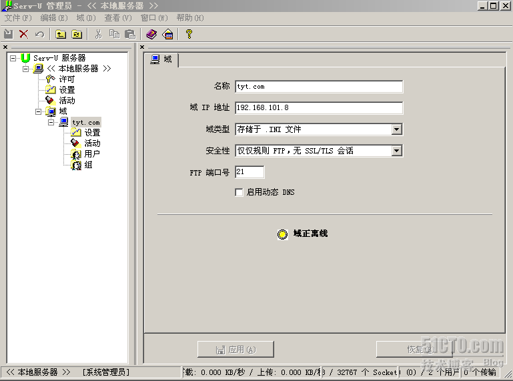Click the copy toolbar icon
This screenshot has height=381, width=513.
click(x=114, y=34)
